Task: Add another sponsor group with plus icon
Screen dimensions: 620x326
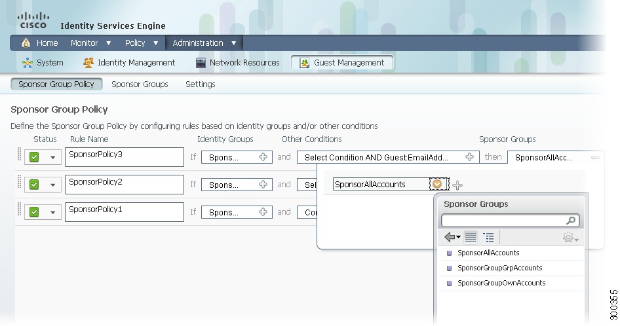Action: (x=457, y=185)
